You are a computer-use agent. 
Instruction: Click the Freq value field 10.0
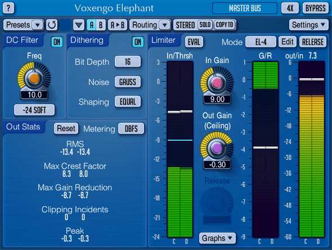click(x=34, y=95)
